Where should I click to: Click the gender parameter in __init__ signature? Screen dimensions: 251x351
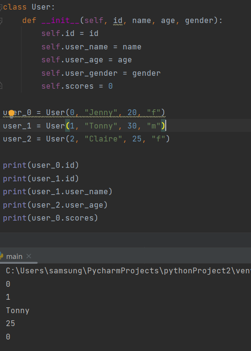coord(199,21)
